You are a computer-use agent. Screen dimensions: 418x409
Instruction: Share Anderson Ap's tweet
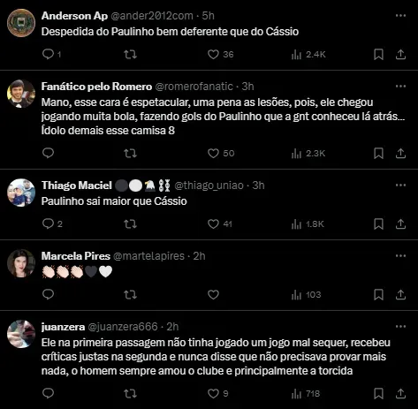click(x=400, y=55)
